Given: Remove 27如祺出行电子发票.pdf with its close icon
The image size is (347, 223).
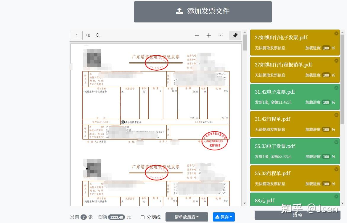Looking at the screenshot, I should point(336,33).
